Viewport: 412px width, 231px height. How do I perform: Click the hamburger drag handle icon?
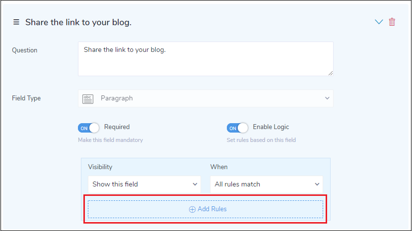point(16,22)
